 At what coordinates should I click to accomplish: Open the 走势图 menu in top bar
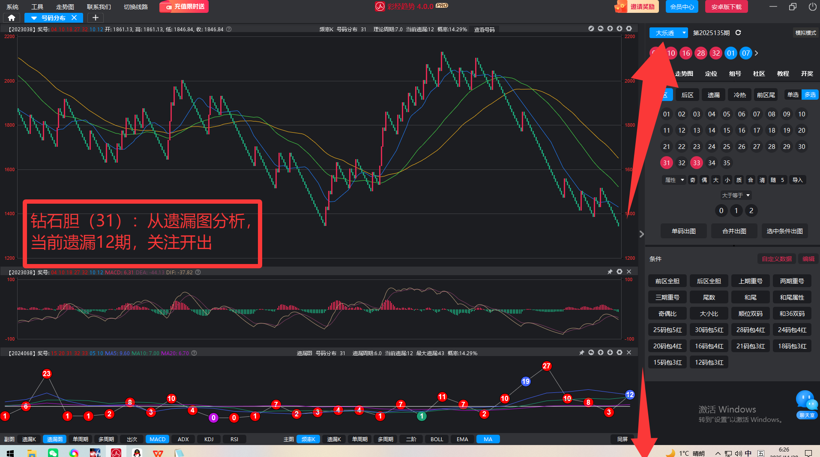(x=65, y=7)
